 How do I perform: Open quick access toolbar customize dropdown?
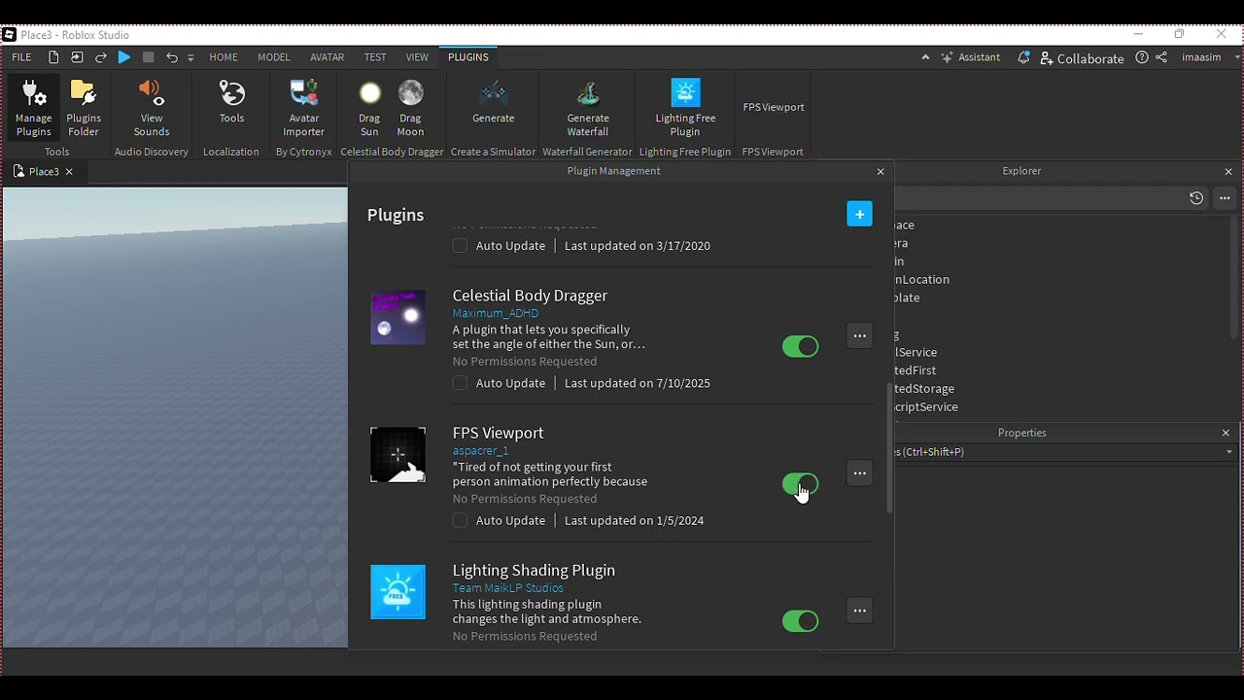[190, 58]
